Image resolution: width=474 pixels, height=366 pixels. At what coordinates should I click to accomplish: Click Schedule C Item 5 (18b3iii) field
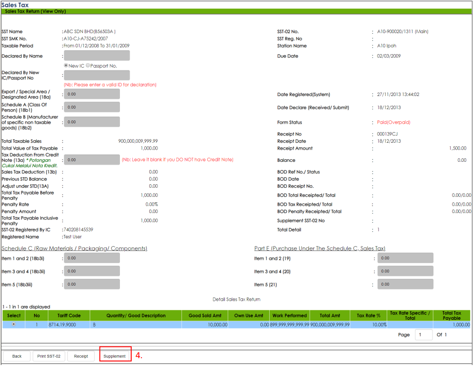(x=92, y=284)
